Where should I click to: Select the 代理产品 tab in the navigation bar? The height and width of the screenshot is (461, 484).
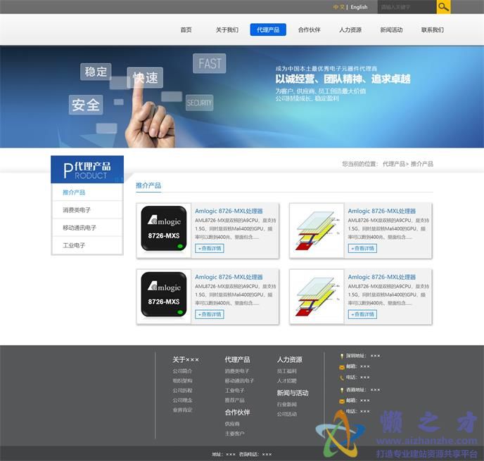268,30
